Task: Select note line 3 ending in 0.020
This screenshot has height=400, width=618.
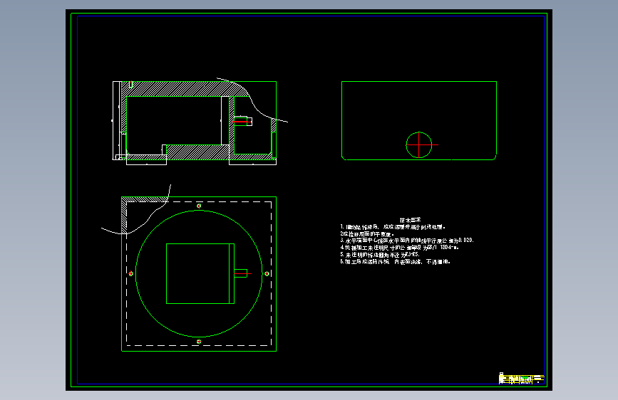Action: pos(407,241)
